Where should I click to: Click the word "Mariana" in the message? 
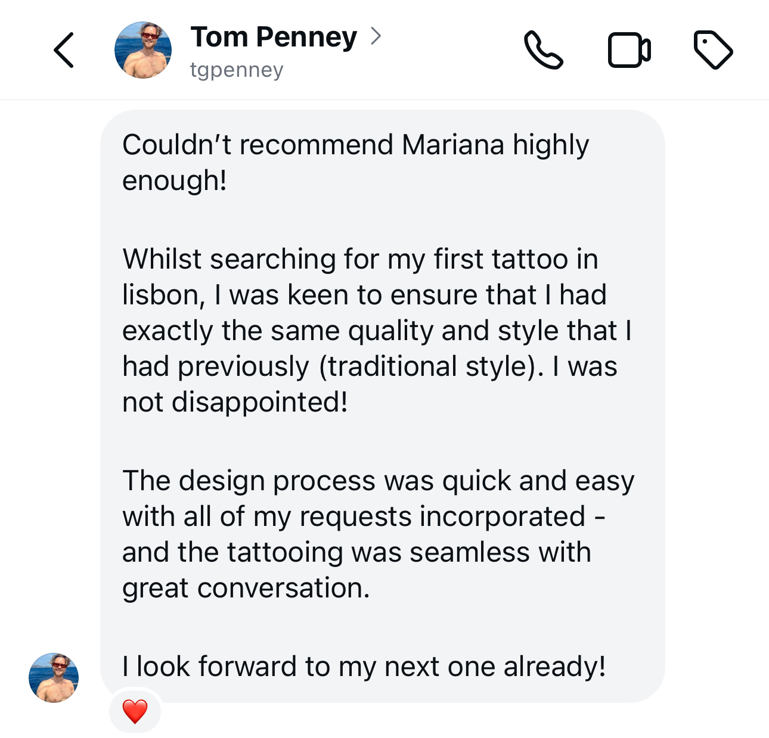[452, 145]
